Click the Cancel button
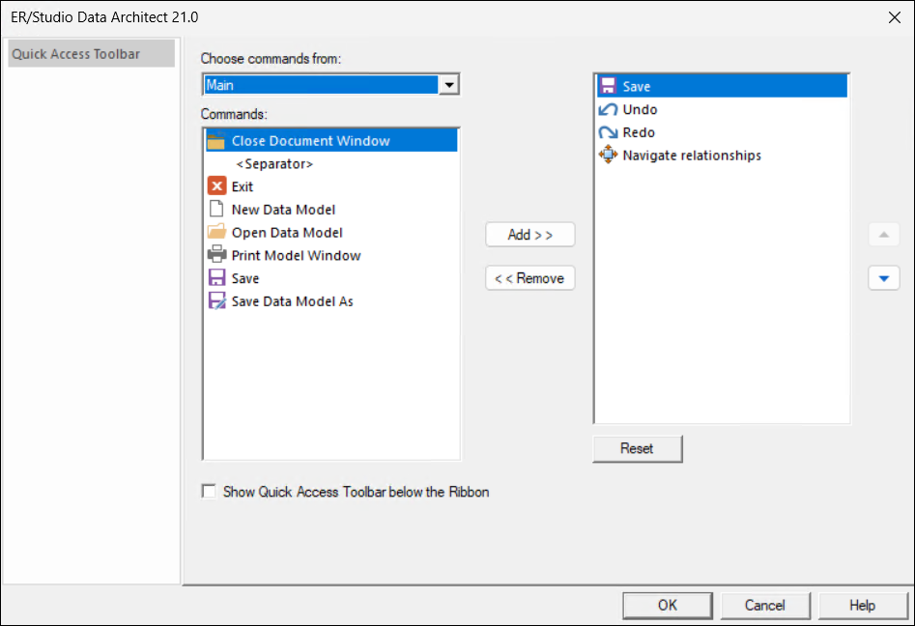 coord(765,606)
